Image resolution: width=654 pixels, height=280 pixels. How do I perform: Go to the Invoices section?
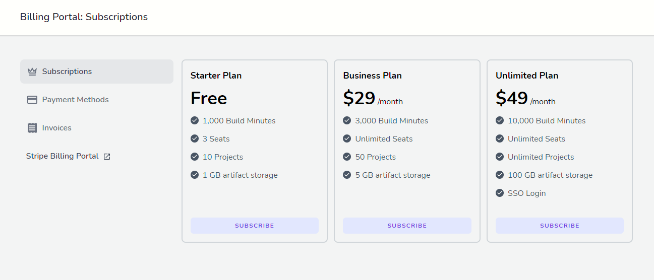(56, 128)
